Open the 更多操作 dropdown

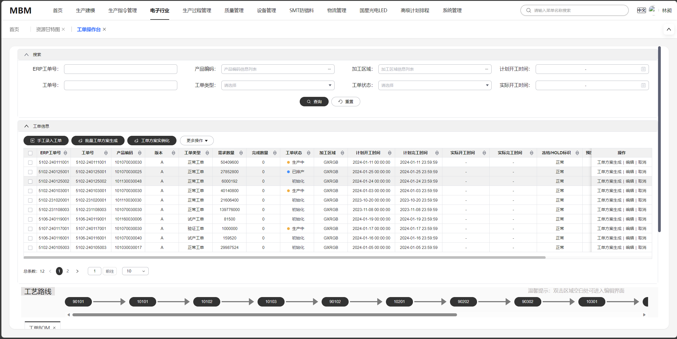(x=197, y=140)
